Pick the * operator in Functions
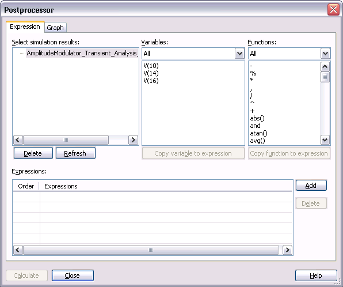343x287 pixels. coord(251,80)
